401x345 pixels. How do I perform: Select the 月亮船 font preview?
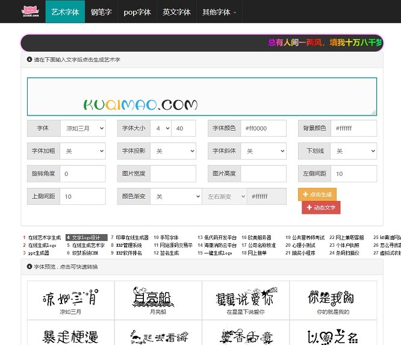pos(158,300)
